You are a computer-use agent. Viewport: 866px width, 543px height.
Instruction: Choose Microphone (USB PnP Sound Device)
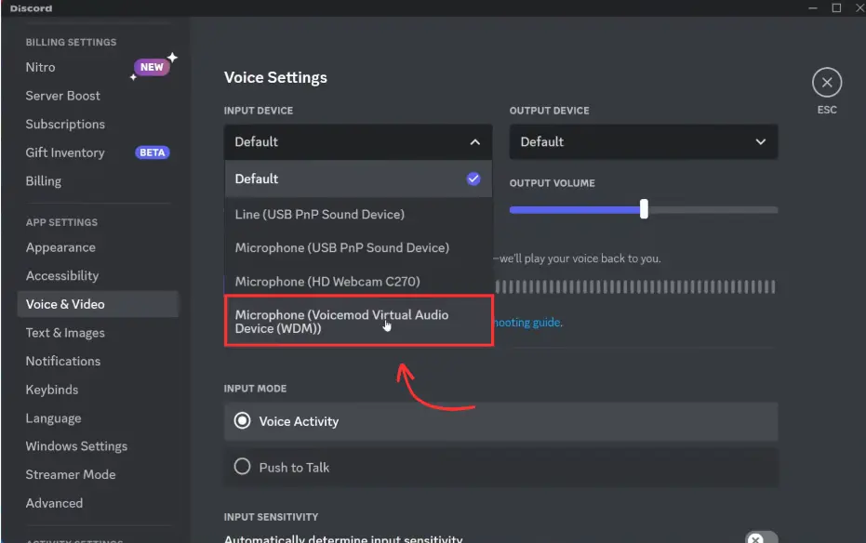point(358,247)
